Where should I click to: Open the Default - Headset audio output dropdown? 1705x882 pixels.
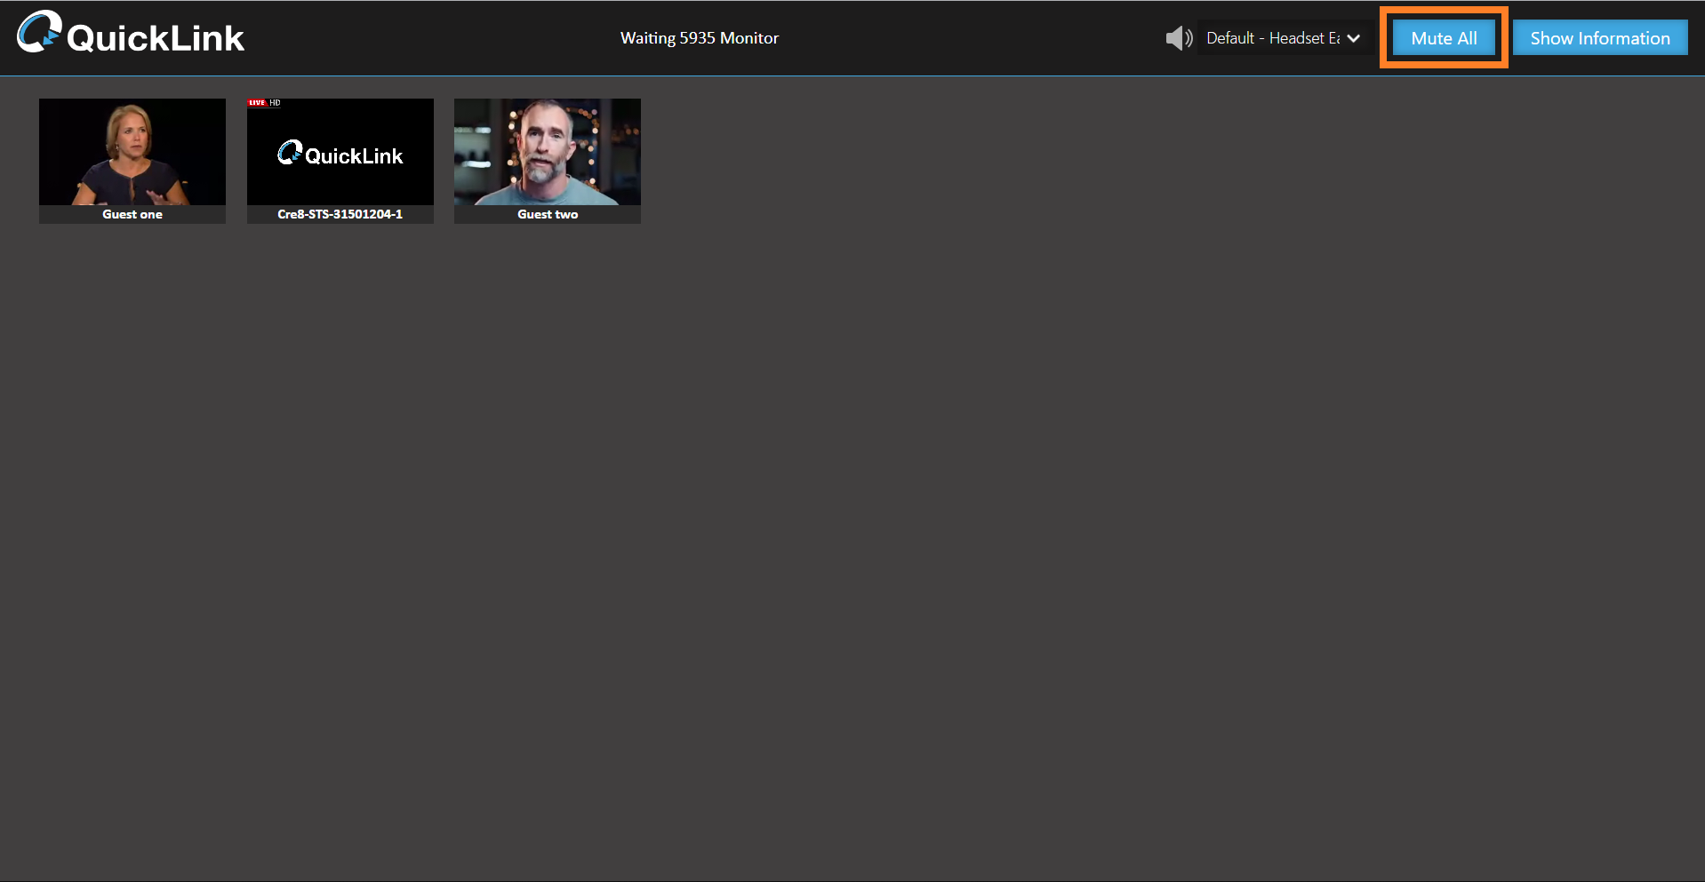(1272, 38)
